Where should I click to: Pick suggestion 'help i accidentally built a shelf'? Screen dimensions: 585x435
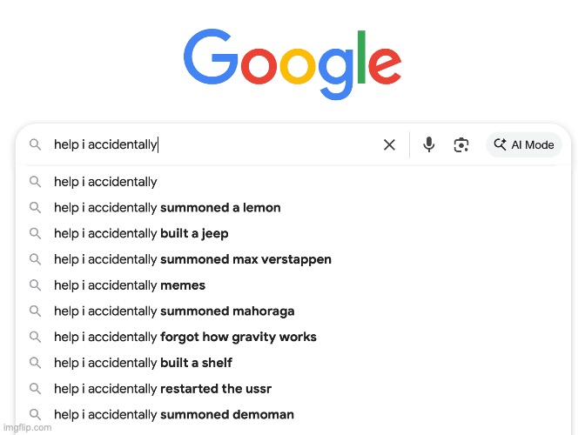[x=293, y=362]
